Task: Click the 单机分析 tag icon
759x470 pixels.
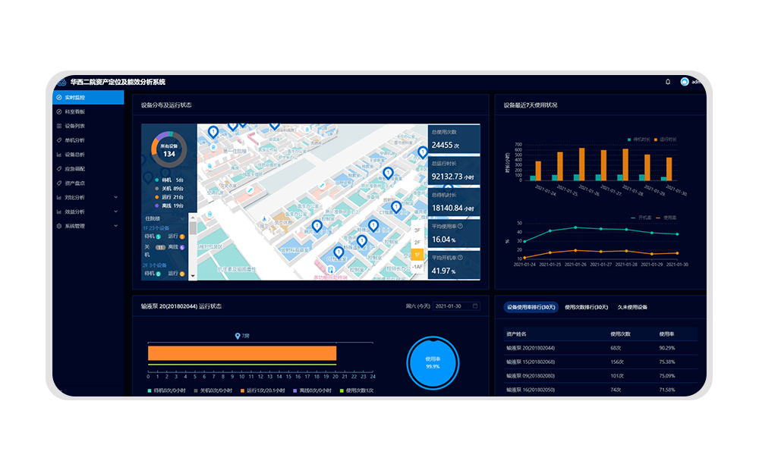Action: [59, 140]
